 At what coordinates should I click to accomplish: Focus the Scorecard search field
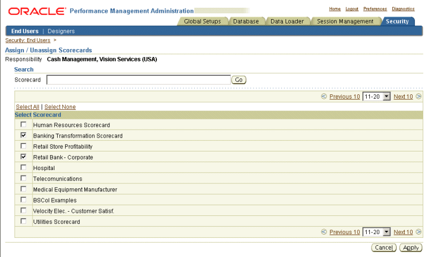pyautogui.click(x=138, y=79)
